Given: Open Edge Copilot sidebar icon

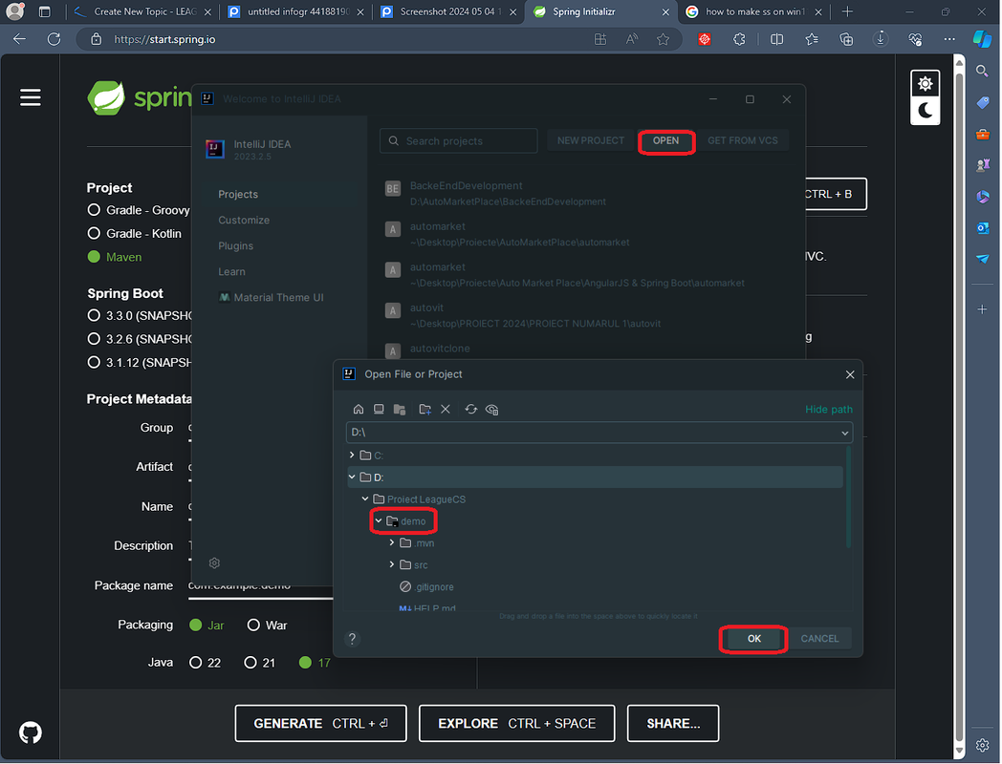Looking at the screenshot, I should 982,39.
